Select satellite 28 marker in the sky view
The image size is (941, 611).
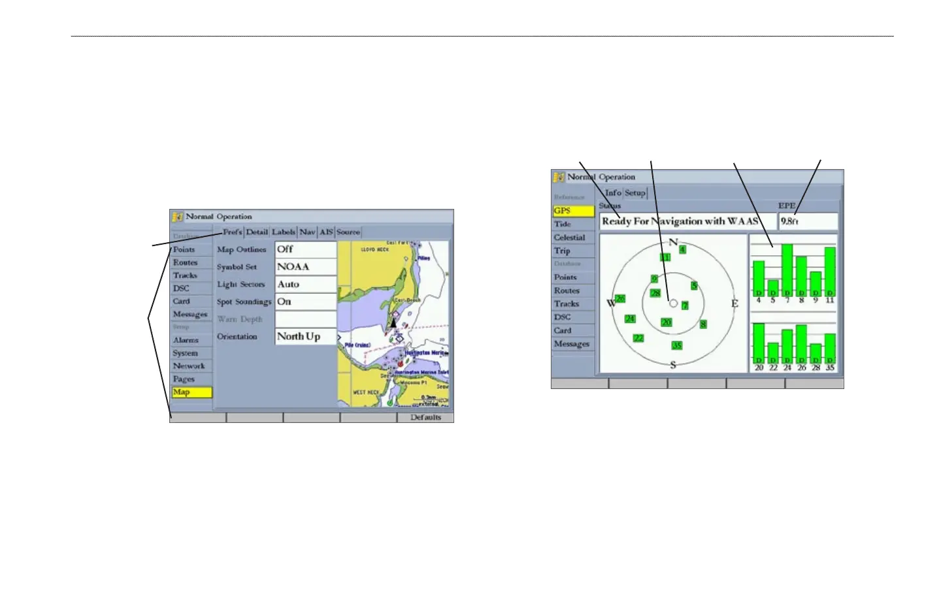click(655, 294)
